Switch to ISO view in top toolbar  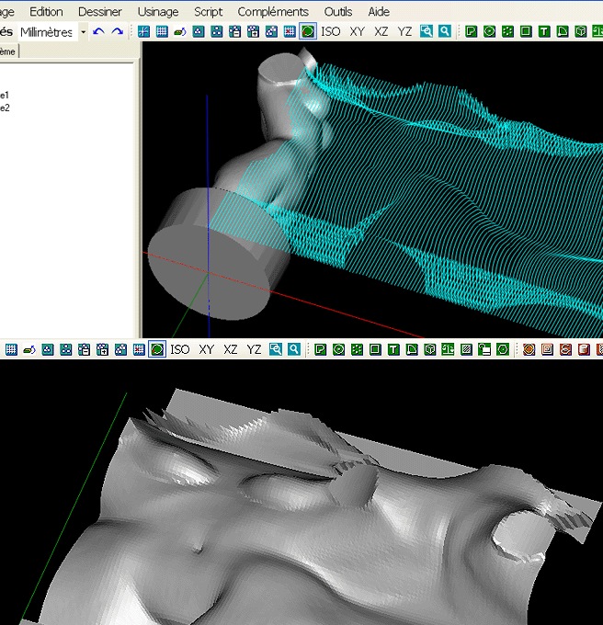331,31
